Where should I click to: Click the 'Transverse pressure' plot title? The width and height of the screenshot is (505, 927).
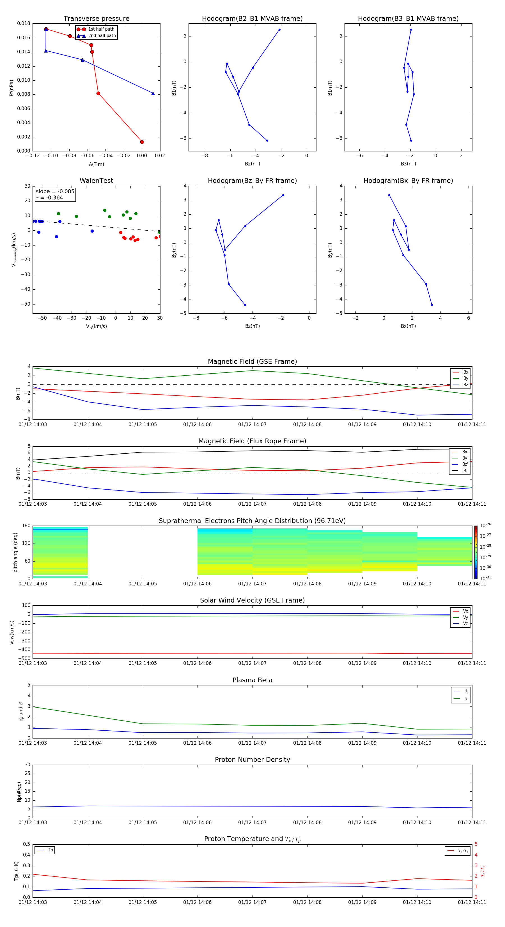tap(96, 19)
